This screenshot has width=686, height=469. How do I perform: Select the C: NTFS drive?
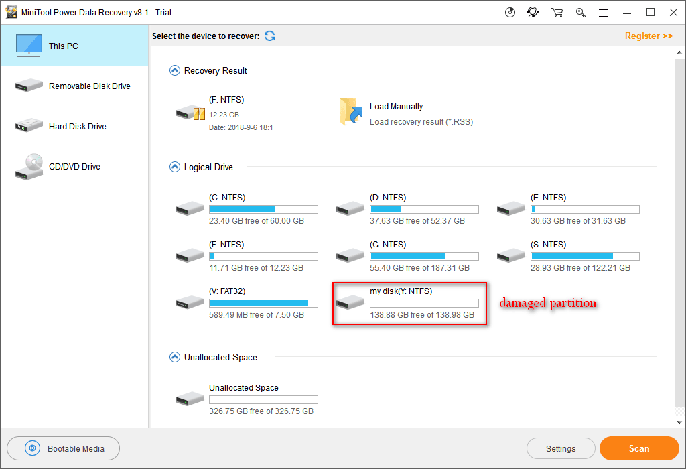tap(190, 208)
